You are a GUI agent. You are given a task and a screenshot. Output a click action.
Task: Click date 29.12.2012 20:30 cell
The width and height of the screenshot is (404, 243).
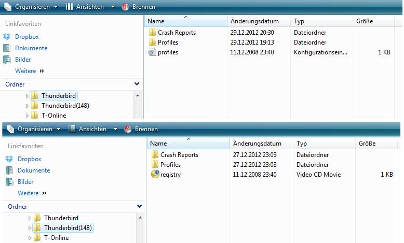(x=252, y=33)
